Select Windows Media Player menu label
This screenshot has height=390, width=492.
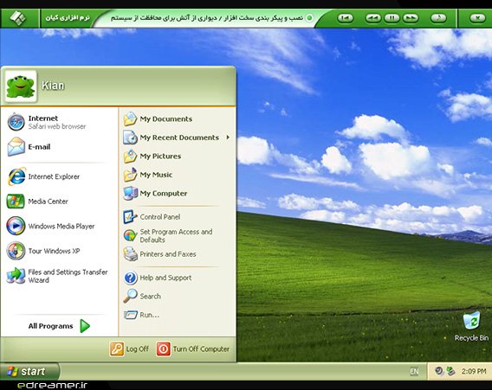point(61,227)
